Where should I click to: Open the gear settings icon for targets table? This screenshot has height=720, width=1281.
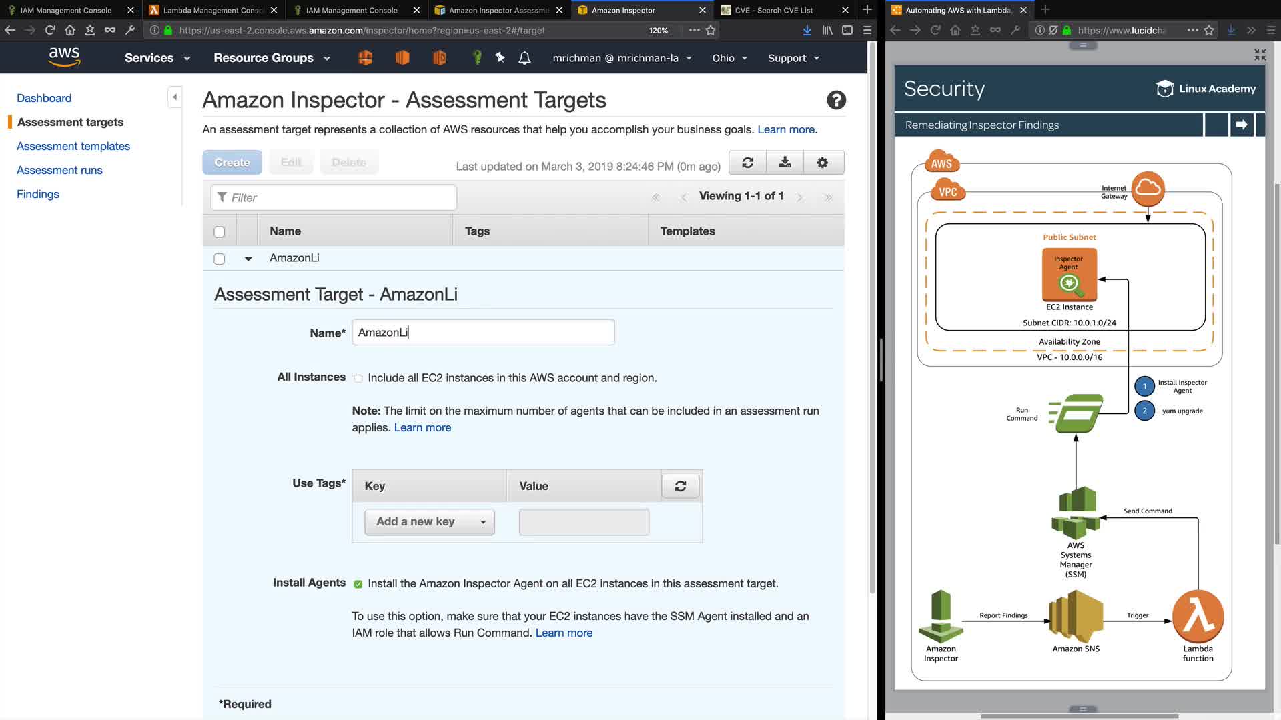coord(822,162)
